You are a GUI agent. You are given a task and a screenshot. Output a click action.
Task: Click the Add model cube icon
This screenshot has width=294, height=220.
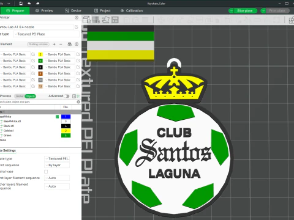point(87,20)
